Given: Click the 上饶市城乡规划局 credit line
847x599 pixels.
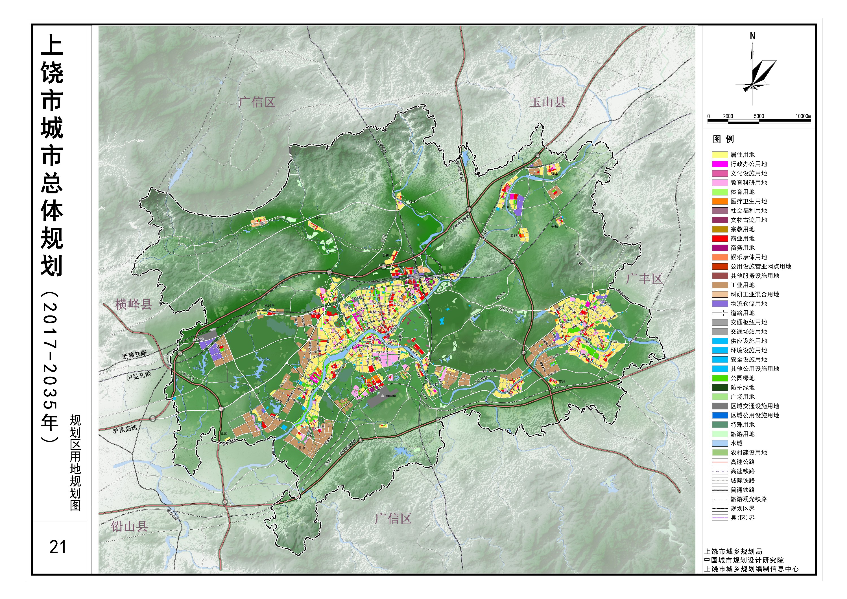Looking at the screenshot, I should click(x=733, y=551).
